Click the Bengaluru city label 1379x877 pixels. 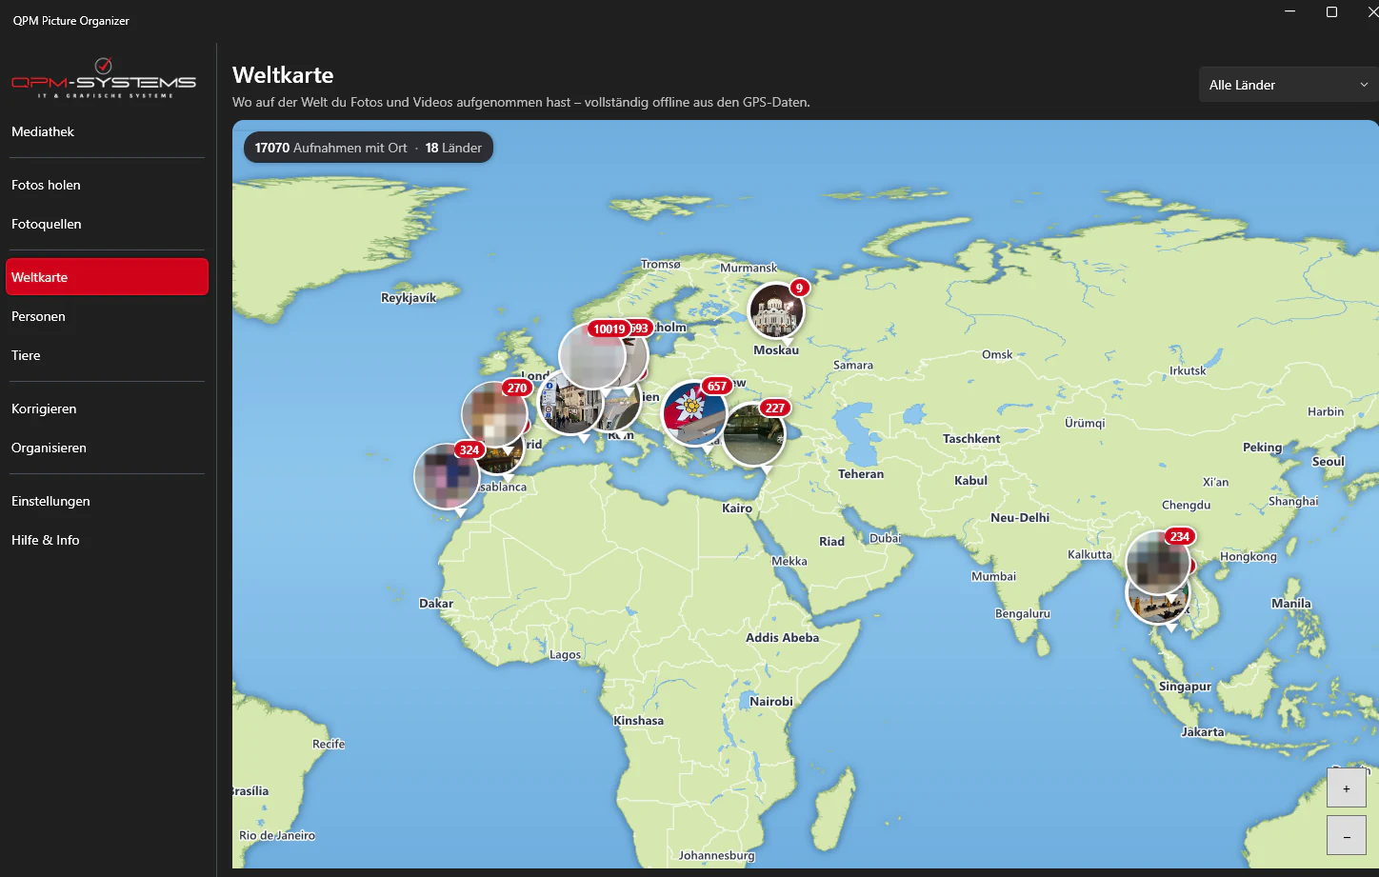(1023, 613)
